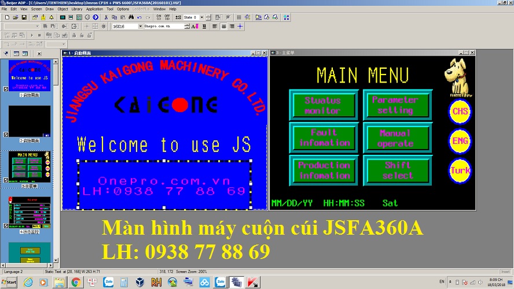Select thumbnail 1 blue startup screen
The height and width of the screenshot is (289, 514).
pyautogui.click(x=30, y=75)
